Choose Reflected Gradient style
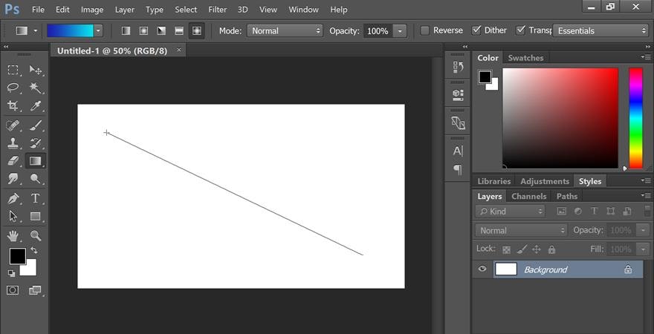The height and width of the screenshot is (334, 654). coord(179,30)
